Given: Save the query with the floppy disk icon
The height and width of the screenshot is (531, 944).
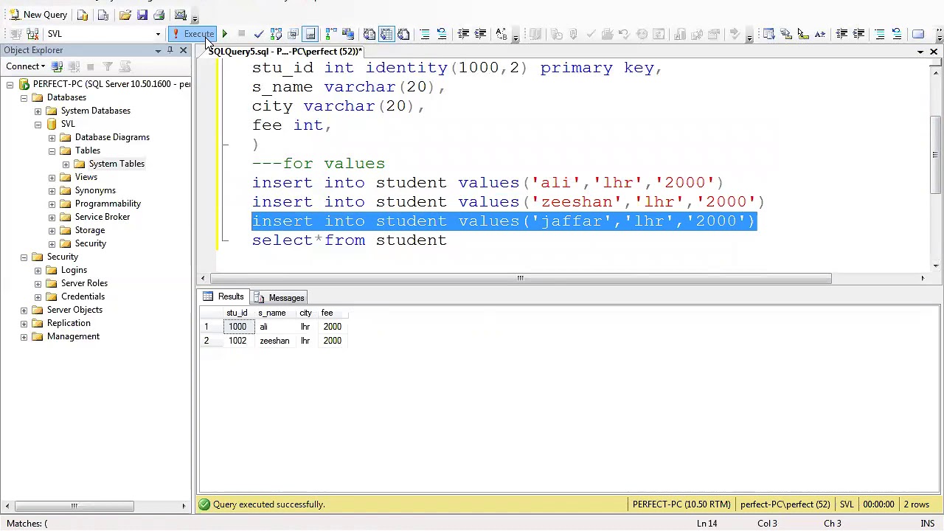Looking at the screenshot, I should pos(142,15).
